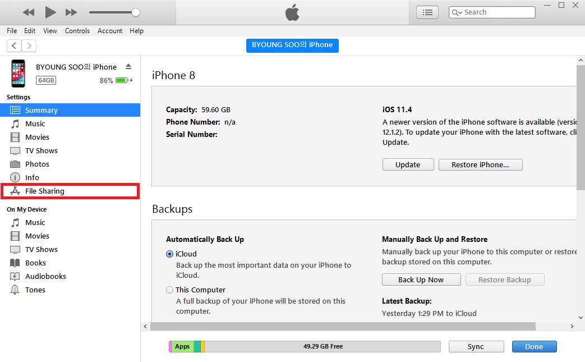The height and width of the screenshot is (362, 585).
Task: Click Yesterday 1:29 PM to iCloud text
Action: (429, 314)
